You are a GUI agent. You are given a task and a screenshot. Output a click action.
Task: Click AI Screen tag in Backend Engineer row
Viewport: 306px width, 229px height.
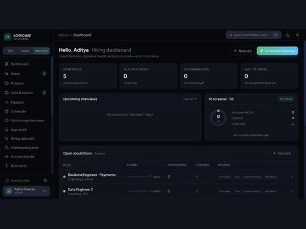225,177
